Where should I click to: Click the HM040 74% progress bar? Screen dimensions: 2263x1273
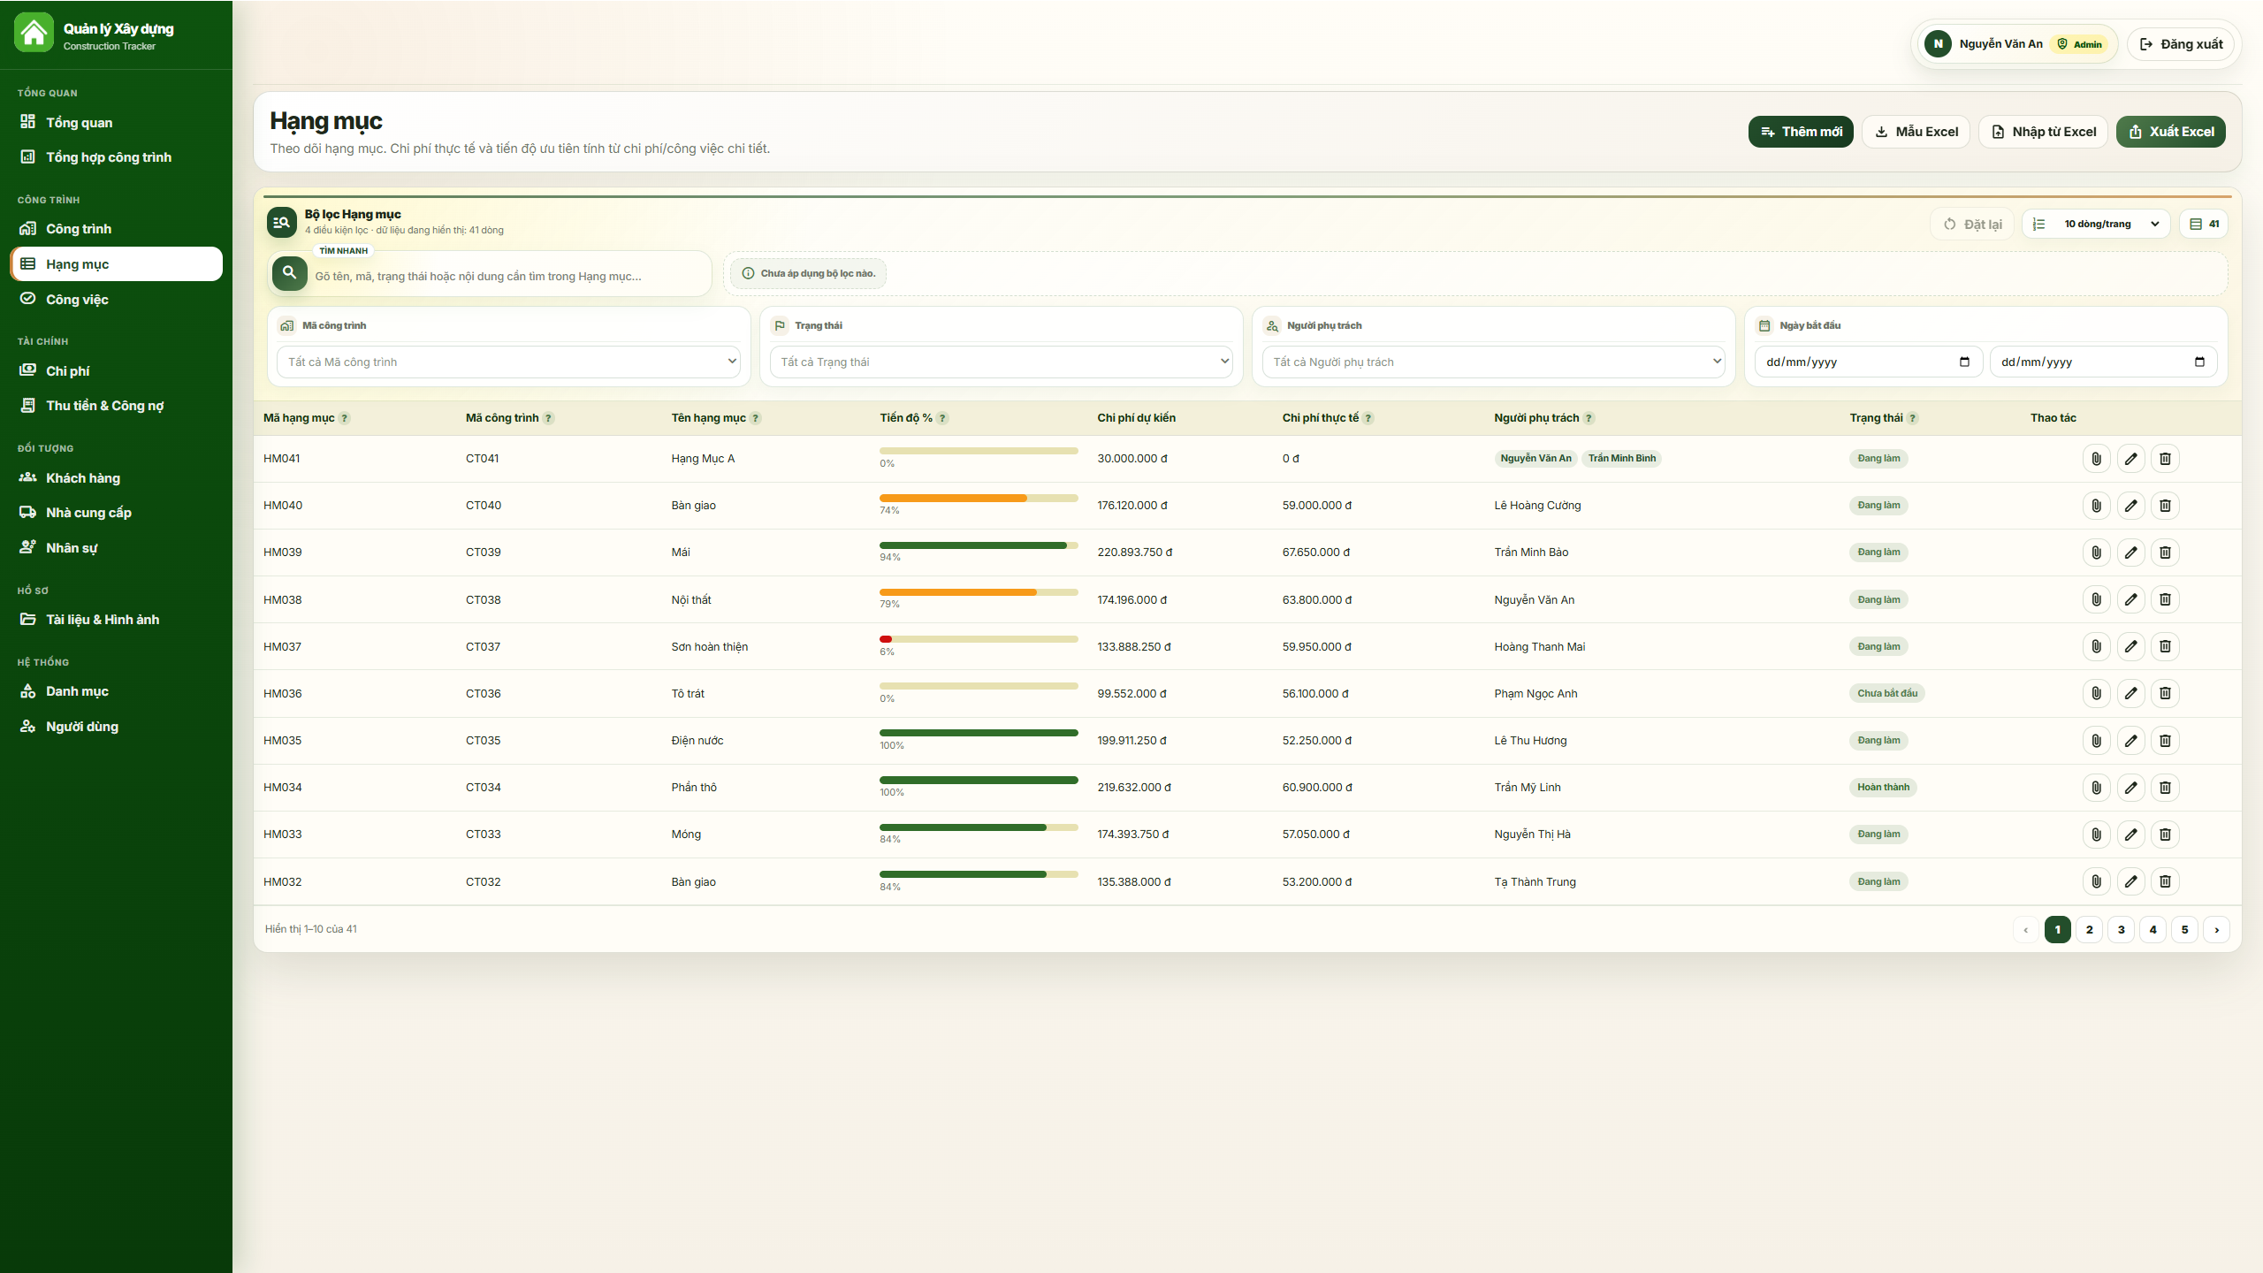tap(979, 499)
